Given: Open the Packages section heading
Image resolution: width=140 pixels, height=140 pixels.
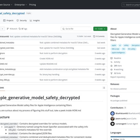Looking at the screenshot, I should click(x=115, y=96).
